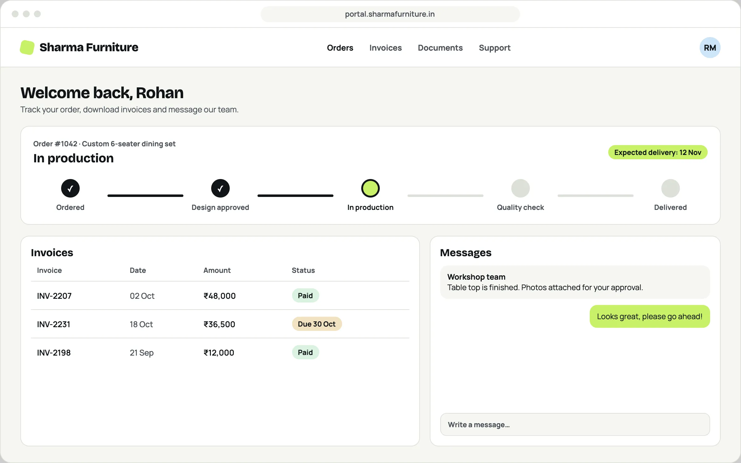This screenshot has height=463, width=741.
Task: Open the RM user avatar
Action: click(x=710, y=48)
